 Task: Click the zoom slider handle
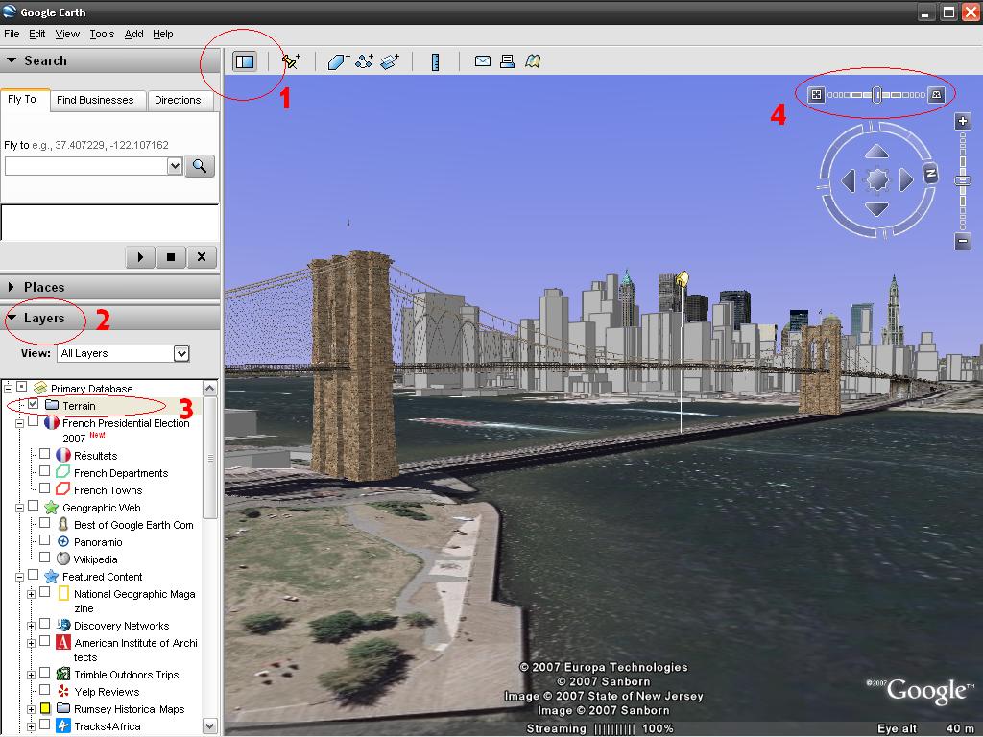tap(963, 180)
